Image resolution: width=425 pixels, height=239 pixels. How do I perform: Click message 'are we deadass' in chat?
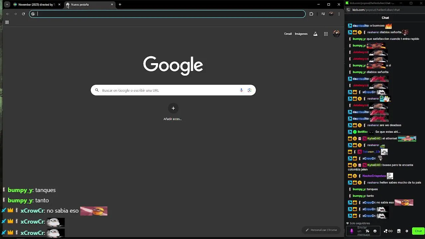390,125
